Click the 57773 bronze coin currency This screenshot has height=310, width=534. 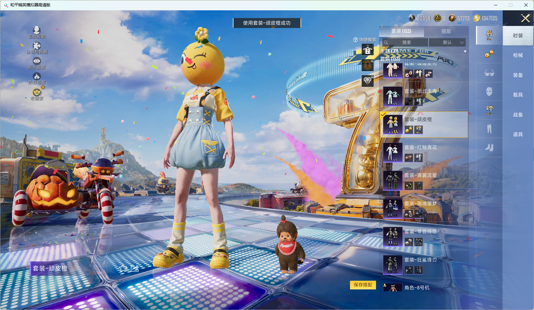452,18
